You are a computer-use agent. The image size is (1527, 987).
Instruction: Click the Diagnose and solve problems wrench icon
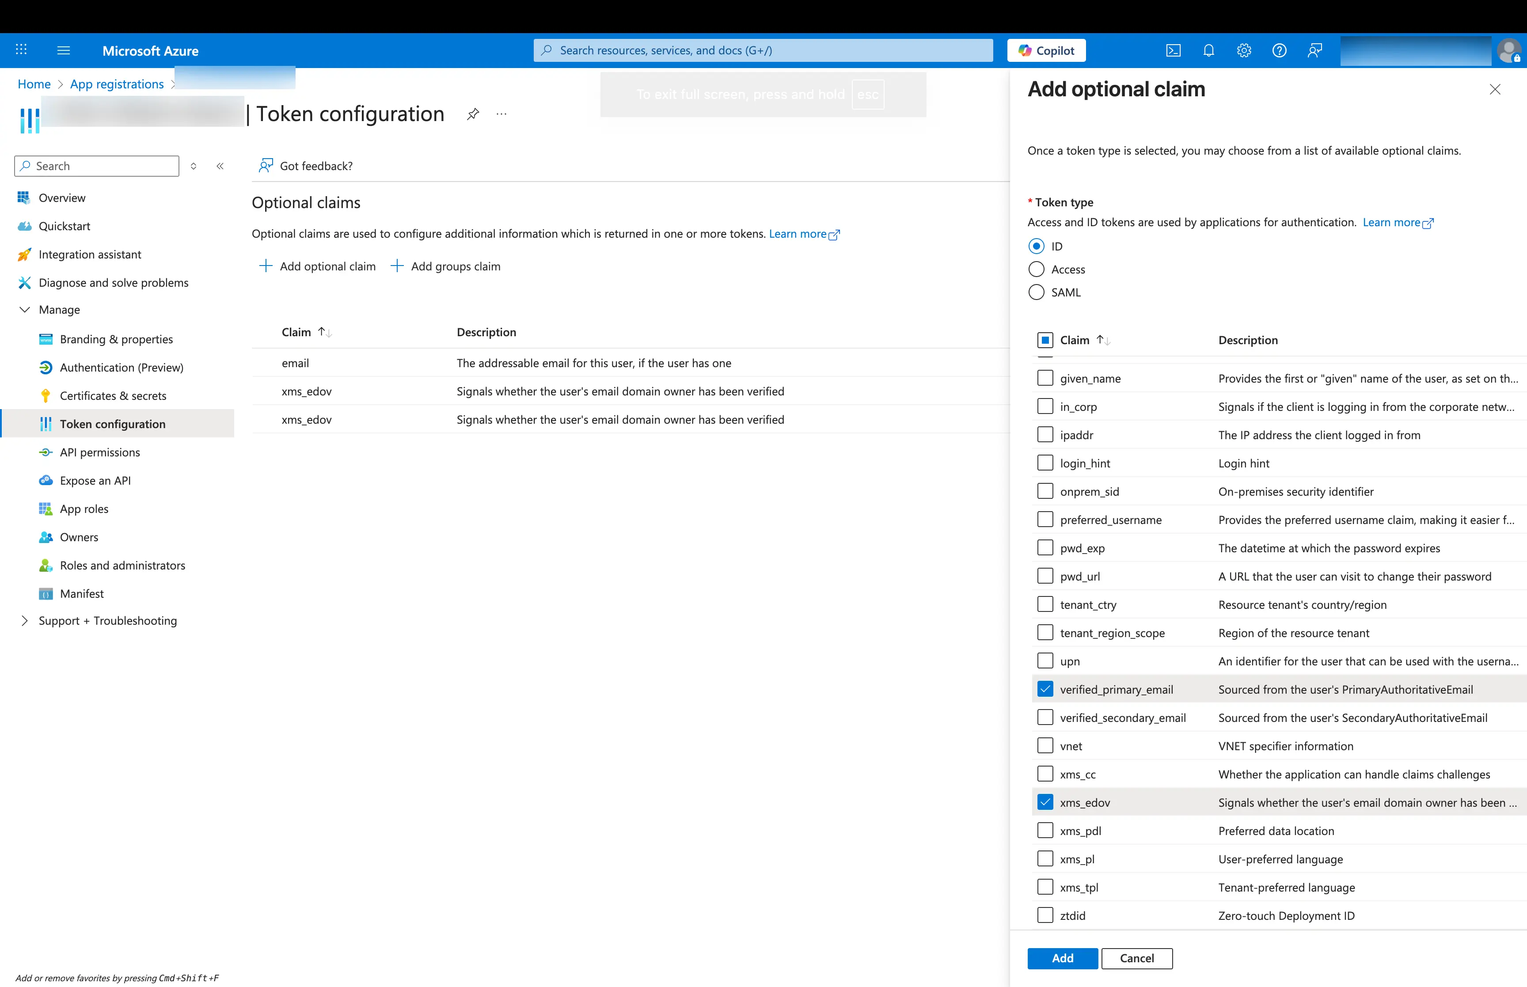24,283
